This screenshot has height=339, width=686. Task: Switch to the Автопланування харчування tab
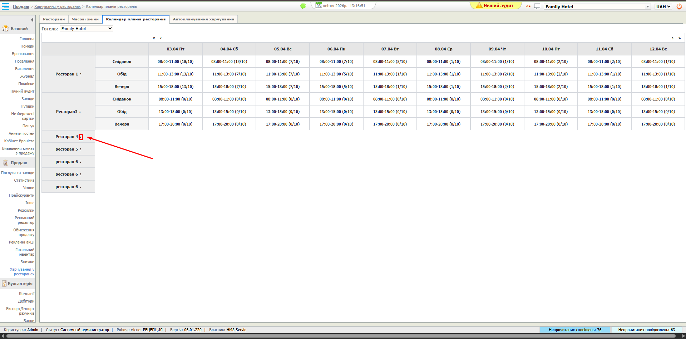[203, 19]
